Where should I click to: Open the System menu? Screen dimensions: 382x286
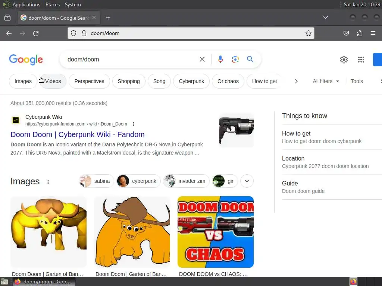(x=73, y=4)
